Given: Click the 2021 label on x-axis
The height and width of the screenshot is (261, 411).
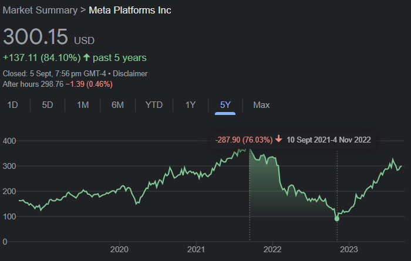Looking at the screenshot, I should coord(196,248).
